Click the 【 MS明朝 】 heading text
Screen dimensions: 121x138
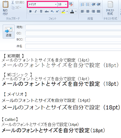[x=14, y=56]
